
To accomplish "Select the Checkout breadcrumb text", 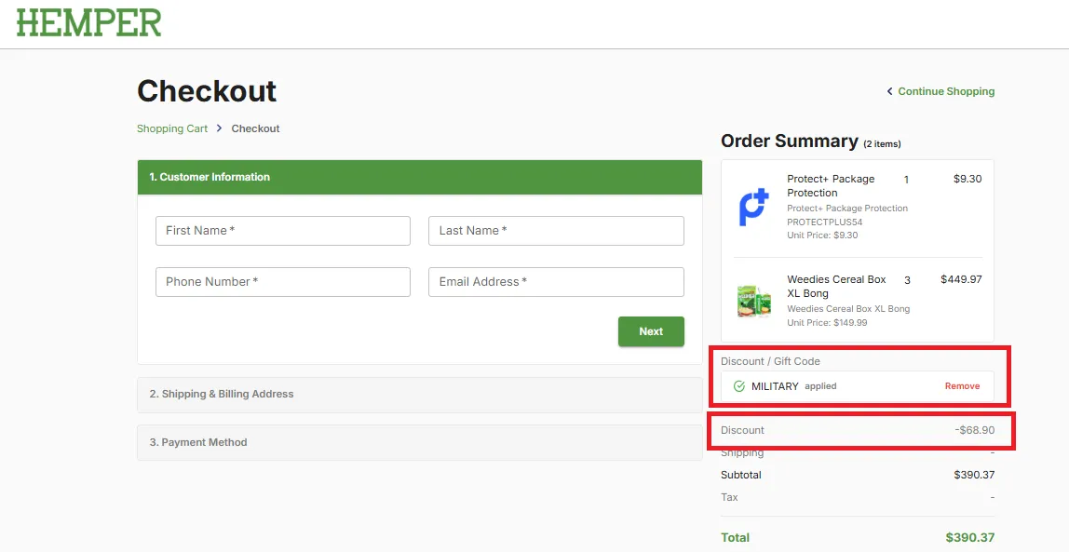I will tap(256, 128).
